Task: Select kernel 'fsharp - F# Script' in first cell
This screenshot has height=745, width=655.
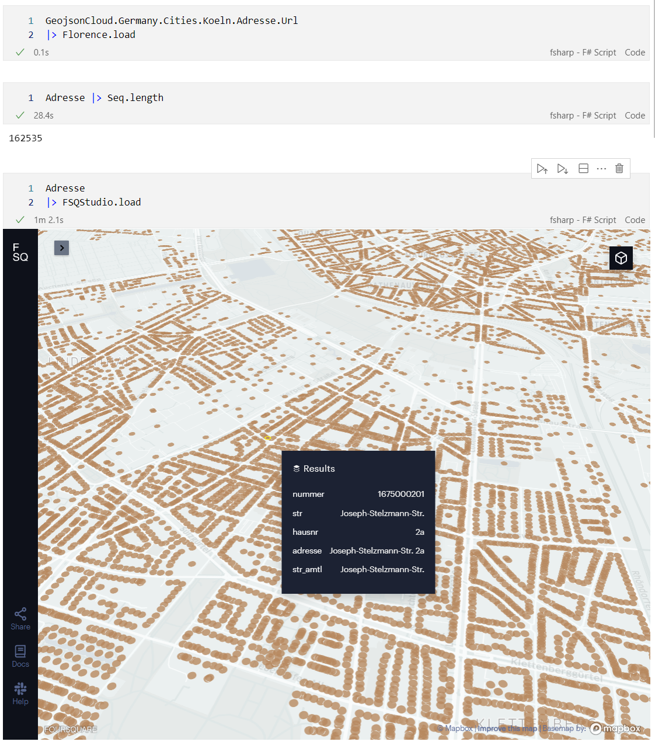Action: (x=583, y=52)
